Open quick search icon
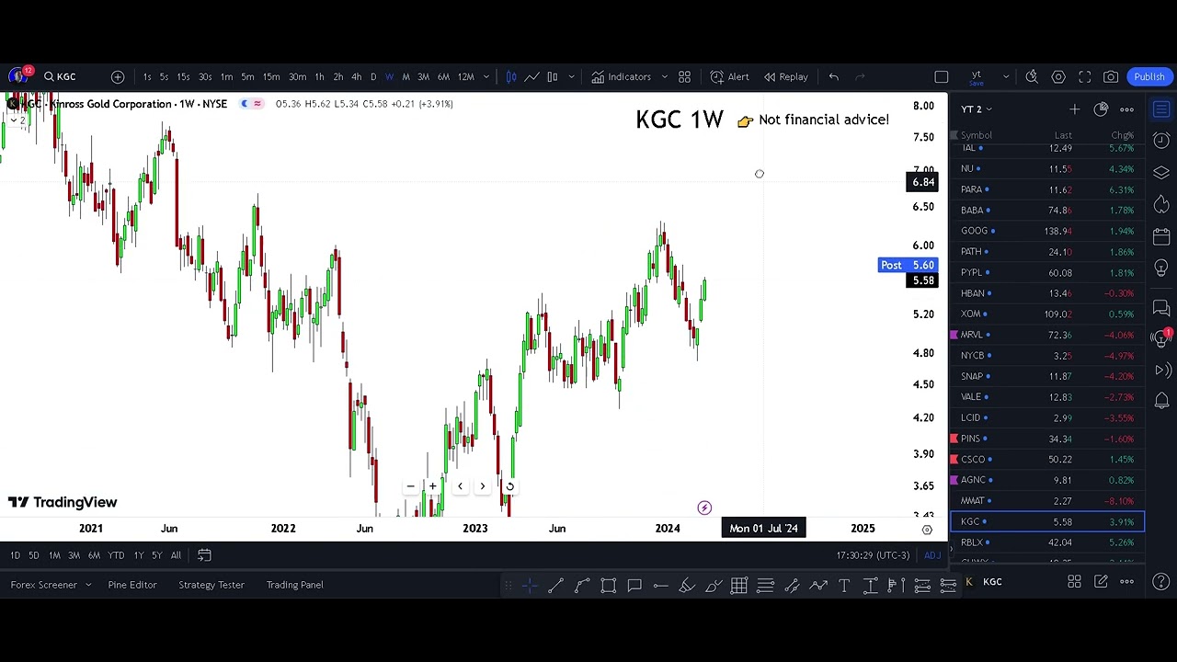1177x662 pixels. click(1032, 76)
